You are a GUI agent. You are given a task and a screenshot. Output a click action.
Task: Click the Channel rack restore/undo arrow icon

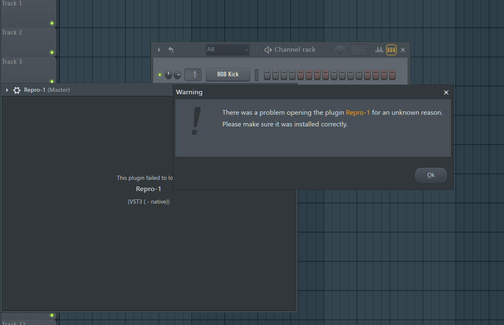click(171, 50)
